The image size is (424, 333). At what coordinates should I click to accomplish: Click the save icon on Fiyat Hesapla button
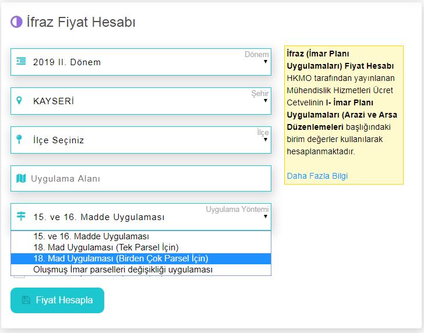click(26, 300)
